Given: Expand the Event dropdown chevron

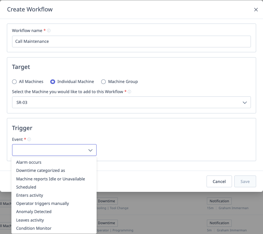Looking at the screenshot, I should tap(90, 150).
